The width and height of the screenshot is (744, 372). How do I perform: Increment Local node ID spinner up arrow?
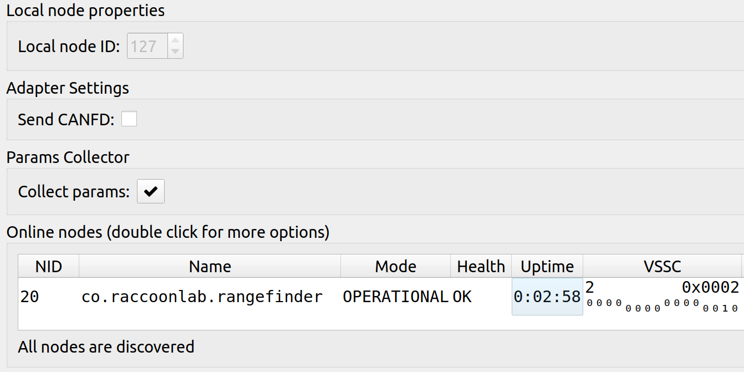pyautogui.click(x=175, y=40)
